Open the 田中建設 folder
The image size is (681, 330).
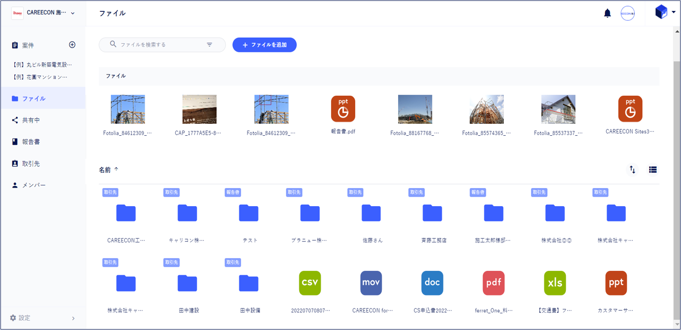[187, 283]
